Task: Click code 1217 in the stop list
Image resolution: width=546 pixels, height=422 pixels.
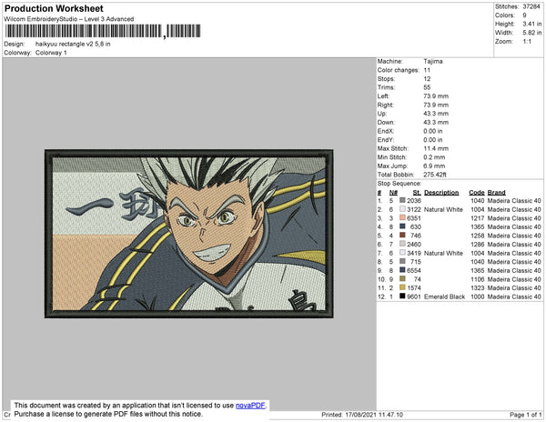Action: click(478, 218)
